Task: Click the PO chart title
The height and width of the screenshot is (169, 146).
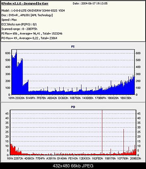Action: click(x=73, y=107)
